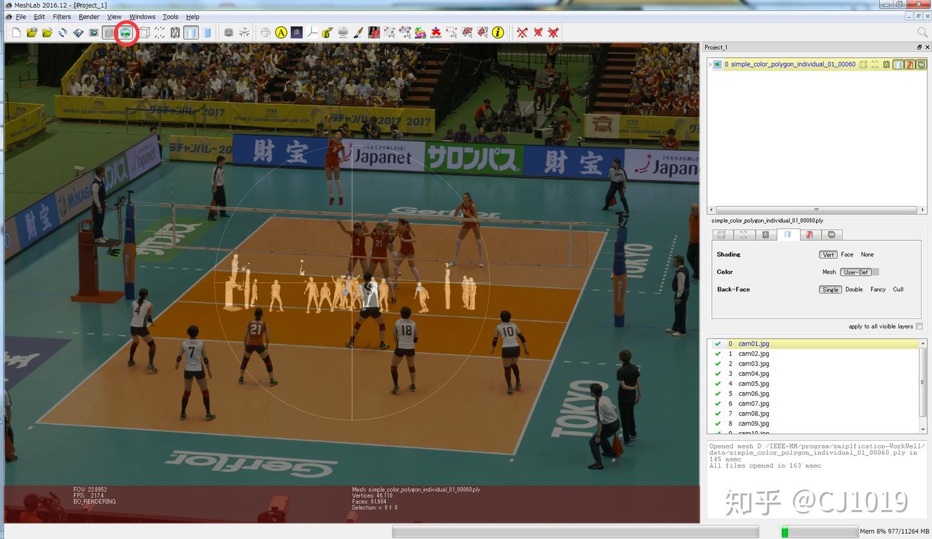Toggle cam02.jpg raster visibility checkmark
932x539 pixels.
[x=718, y=354]
